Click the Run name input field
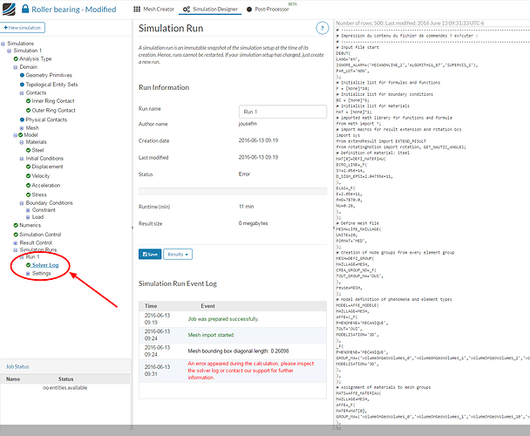Viewport: 530px width, 436px height. tap(282, 112)
